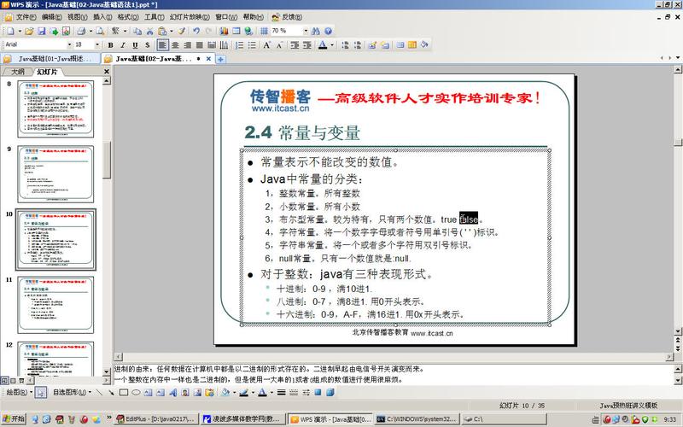
Task: Click the Find binoculars icon
Action: point(316,31)
